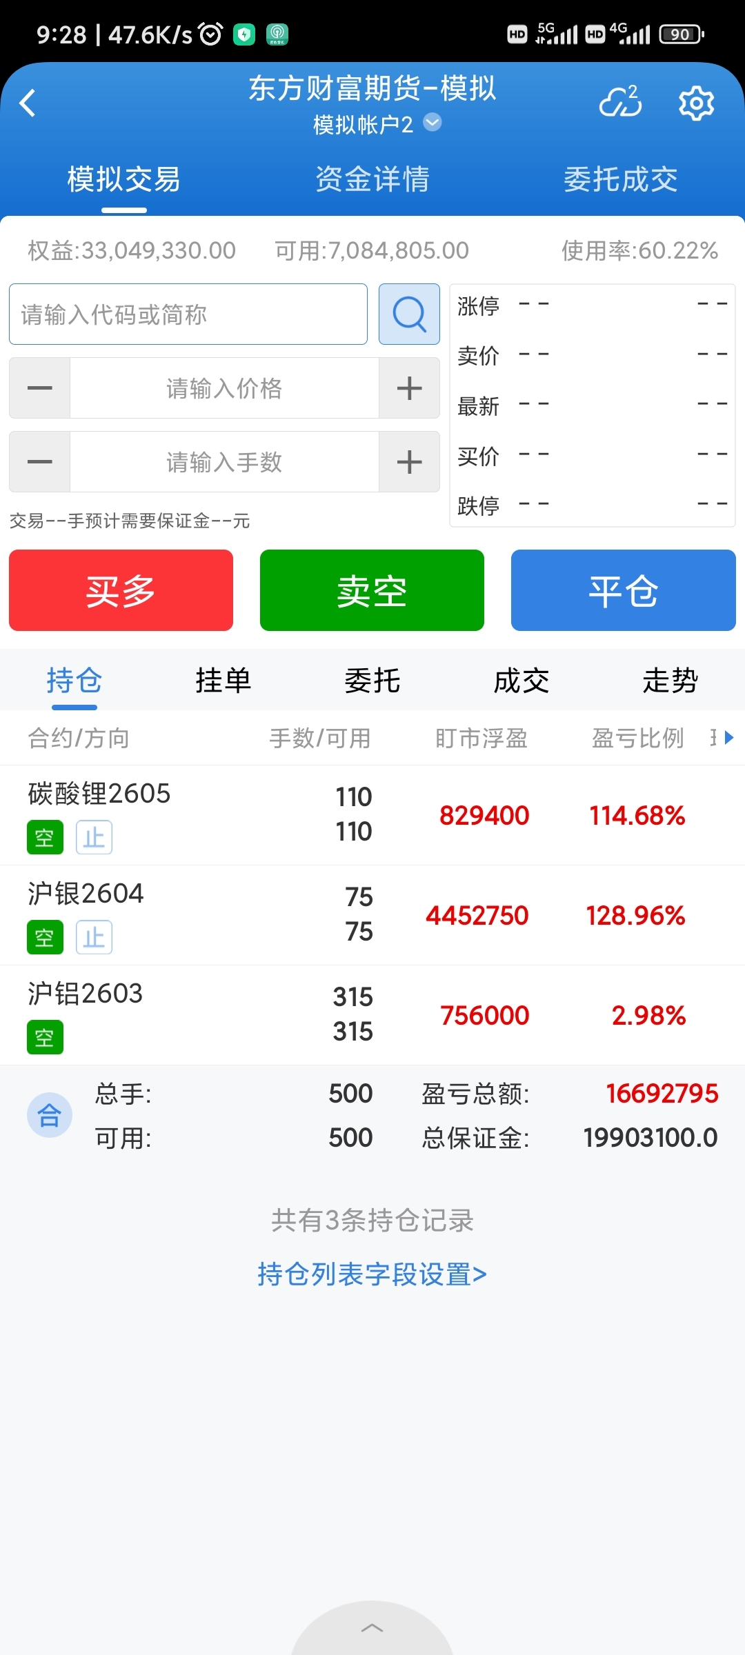
Task: Focus the 请输入手数 quantity field
Action: point(224,461)
